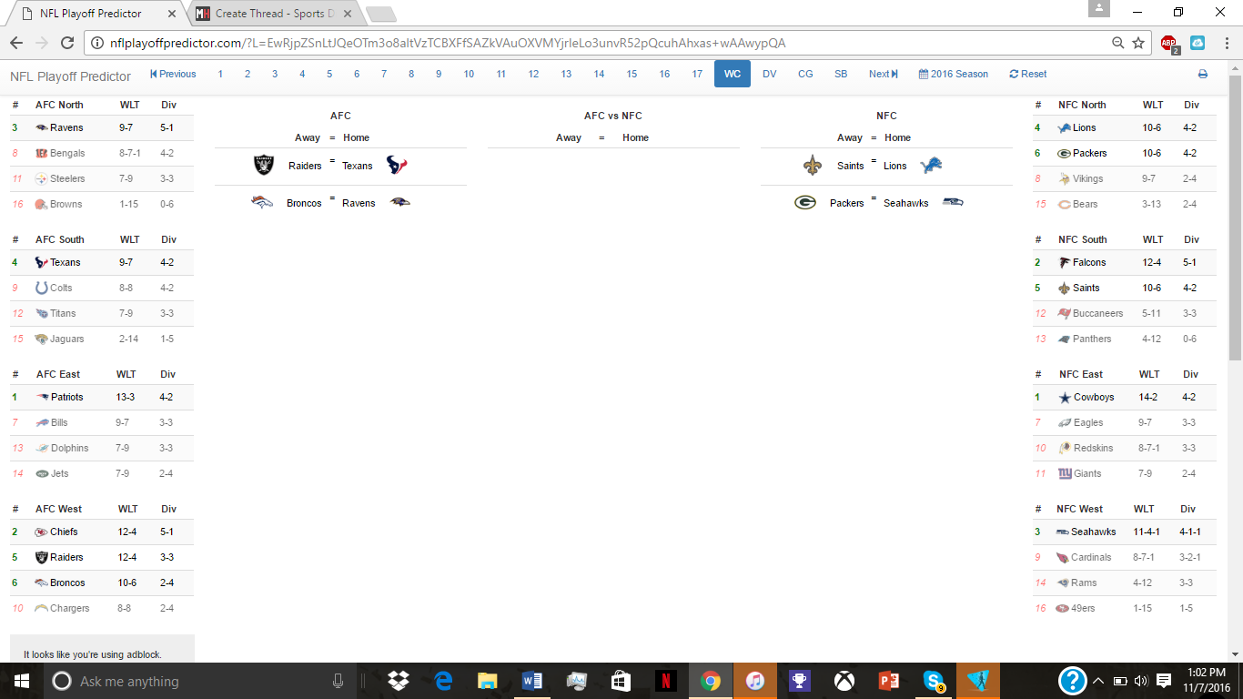
Task: Open the cloud extension icon in Chrome
Action: pyautogui.click(x=1197, y=43)
